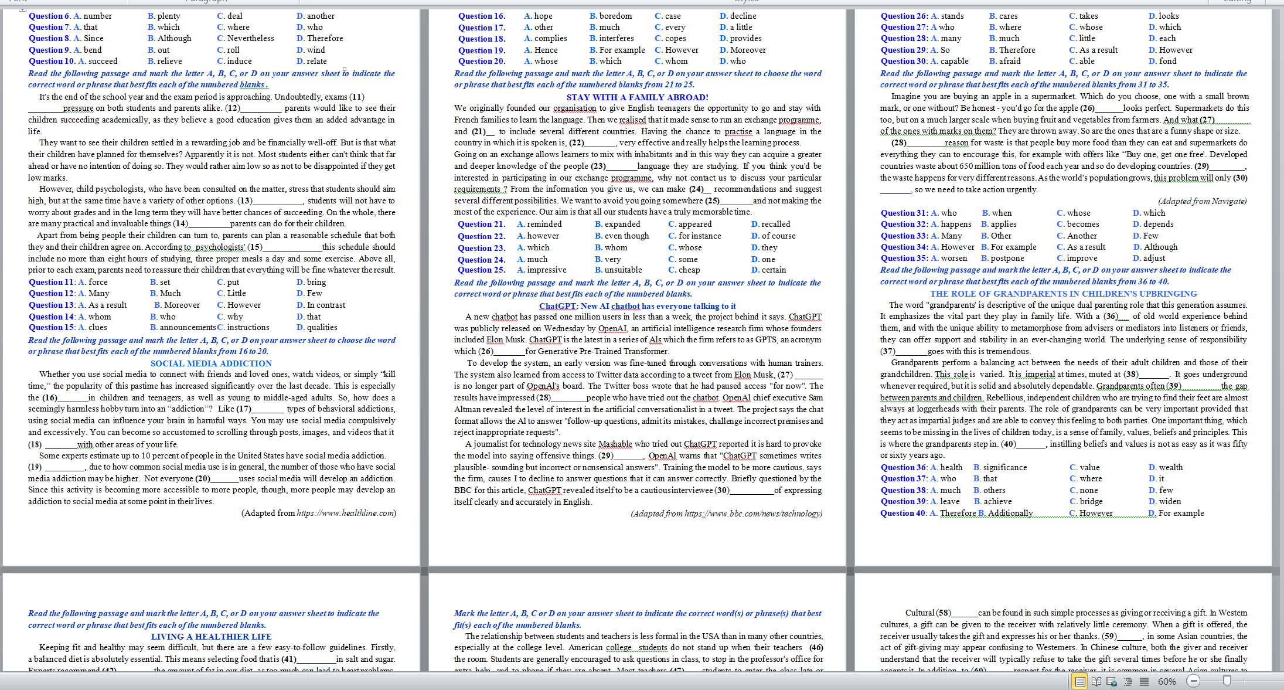The image size is (1284, 690).
Task: Click the Question 26 label
Action: click(x=904, y=16)
